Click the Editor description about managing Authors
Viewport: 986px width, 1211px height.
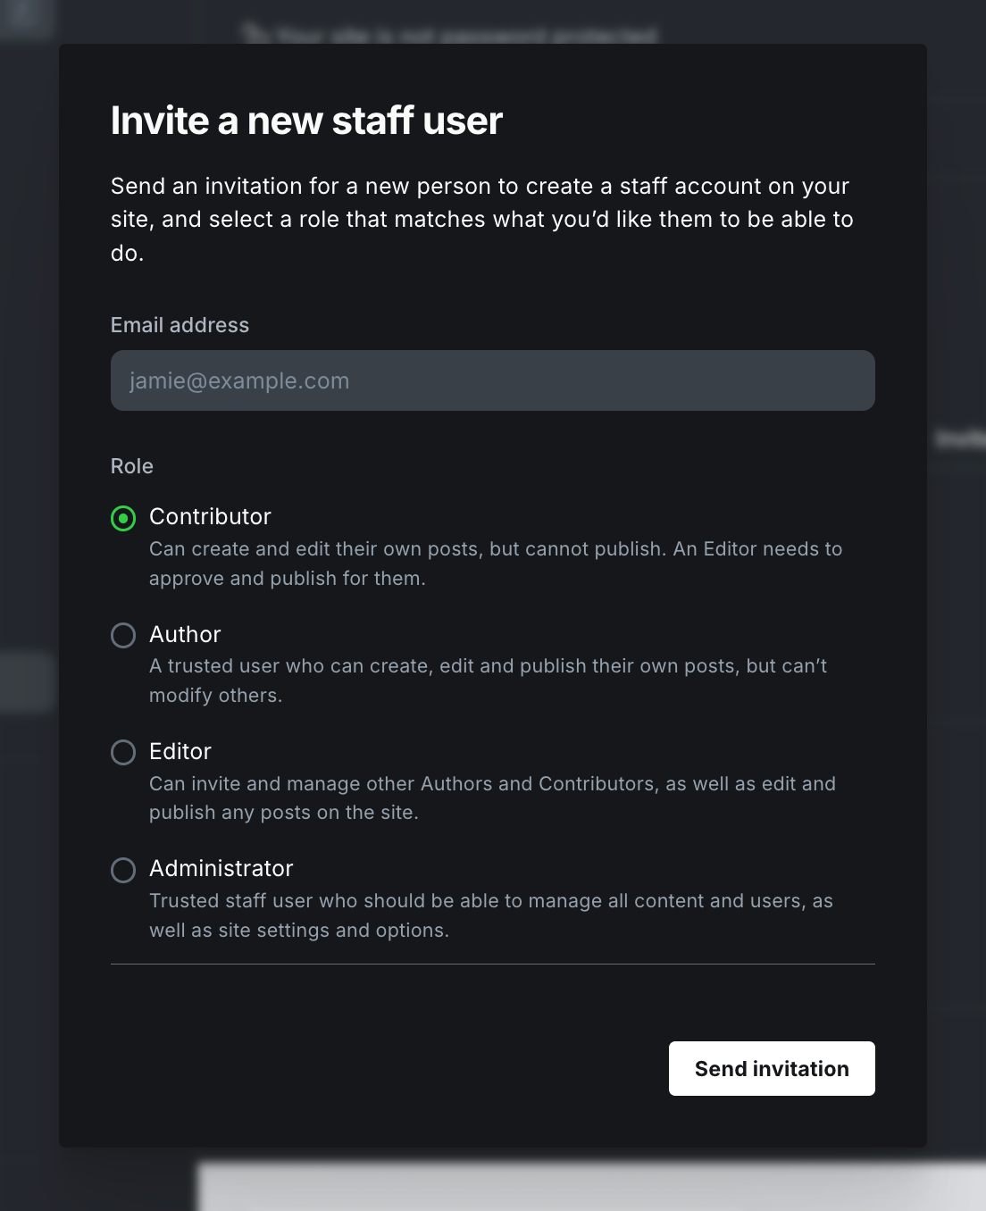(x=492, y=798)
